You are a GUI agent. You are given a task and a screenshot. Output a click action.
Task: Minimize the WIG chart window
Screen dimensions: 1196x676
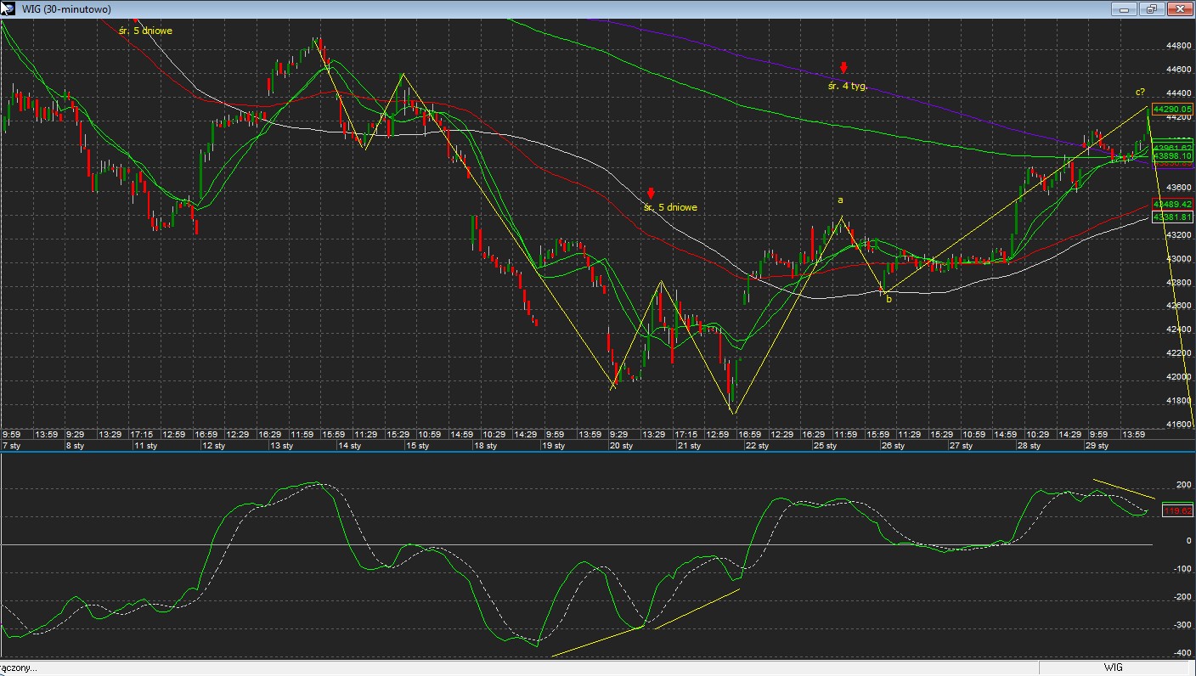click(1125, 9)
